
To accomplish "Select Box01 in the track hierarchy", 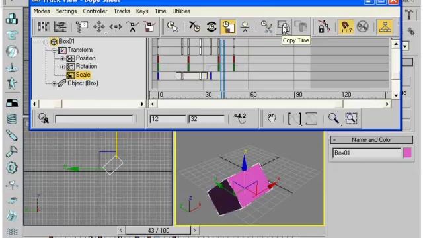I will click(x=66, y=41).
